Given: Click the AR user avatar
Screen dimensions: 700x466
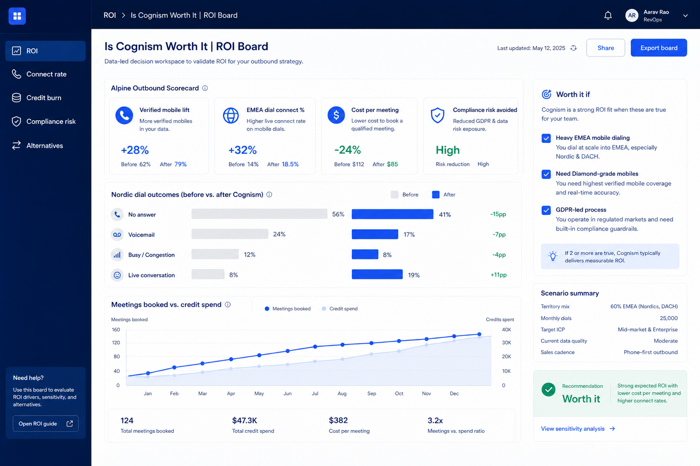Looking at the screenshot, I should tap(632, 15).
